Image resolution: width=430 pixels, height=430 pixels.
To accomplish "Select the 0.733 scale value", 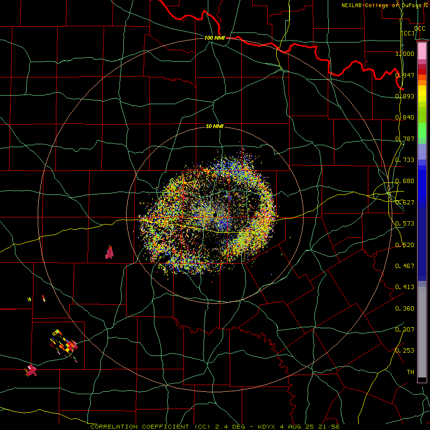I will (405, 160).
